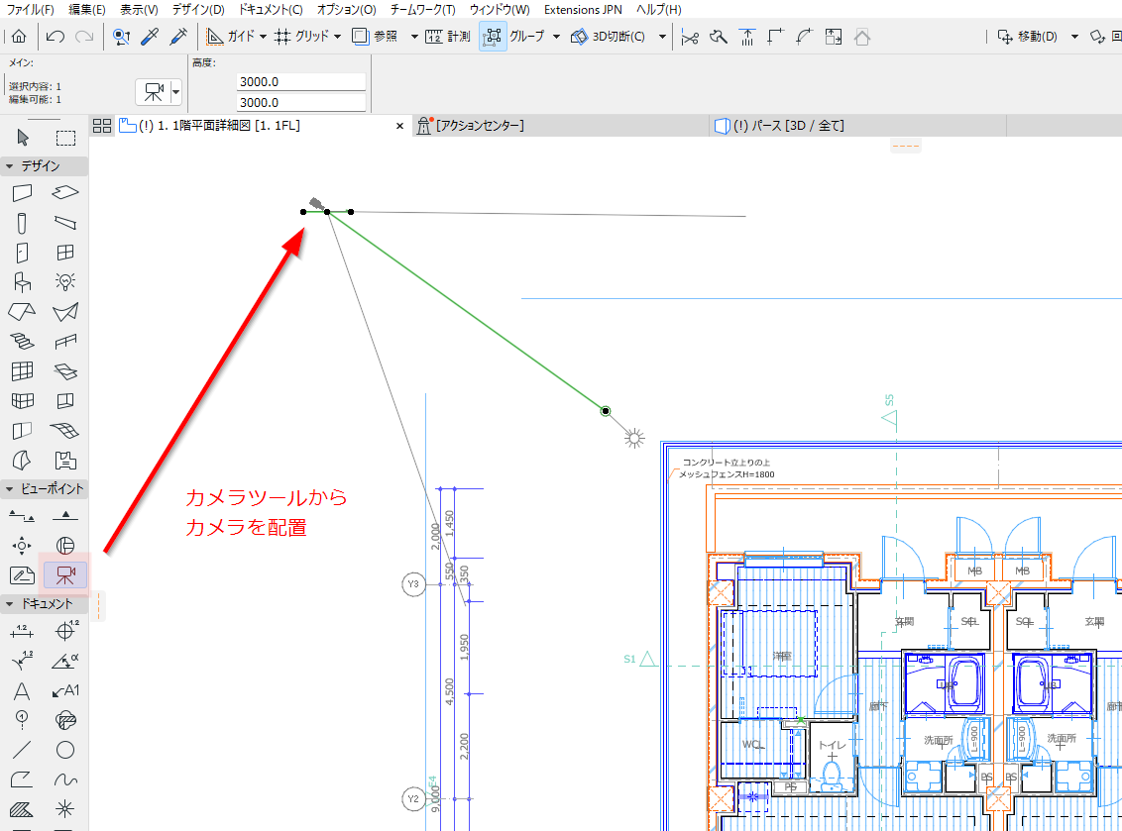Select the Worksheet tool
This screenshot has height=831, width=1122.
pos(22,575)
